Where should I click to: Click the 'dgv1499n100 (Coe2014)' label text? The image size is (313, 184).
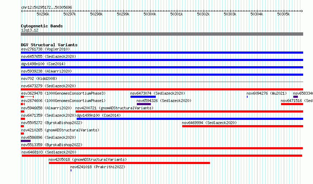[98, 115]
